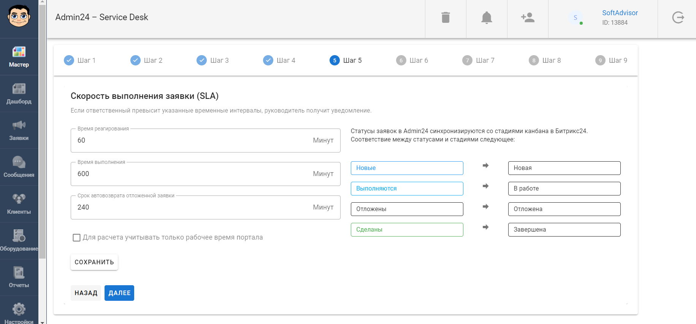This screenshot has width=696, height=324.
Task: Go to Шаг 3 in wizard
Action: coord(213,60)
